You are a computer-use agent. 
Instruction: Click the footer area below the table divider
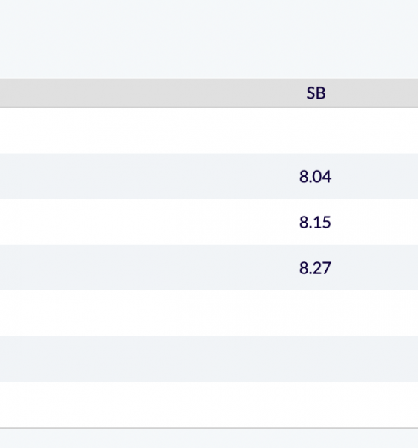[x=209, y=438]
